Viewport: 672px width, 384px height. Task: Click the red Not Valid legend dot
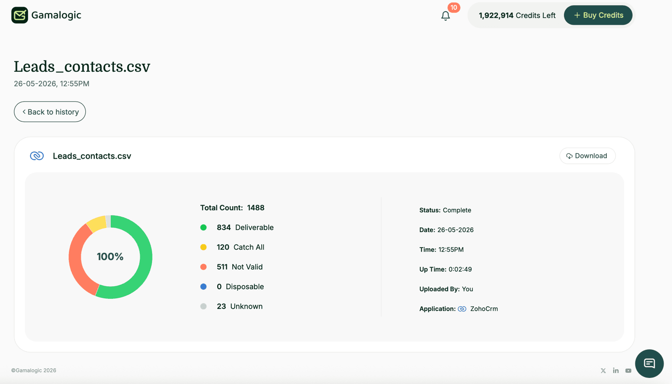tap(203, 267)
